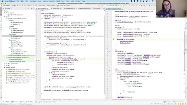Click the viewModelScope.launch breadcrumb below editor

(71, 100)
